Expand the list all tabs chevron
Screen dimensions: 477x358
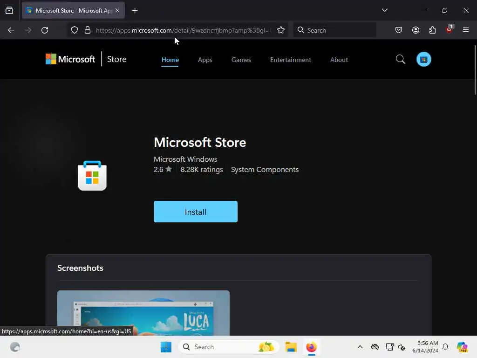(384, 10)
